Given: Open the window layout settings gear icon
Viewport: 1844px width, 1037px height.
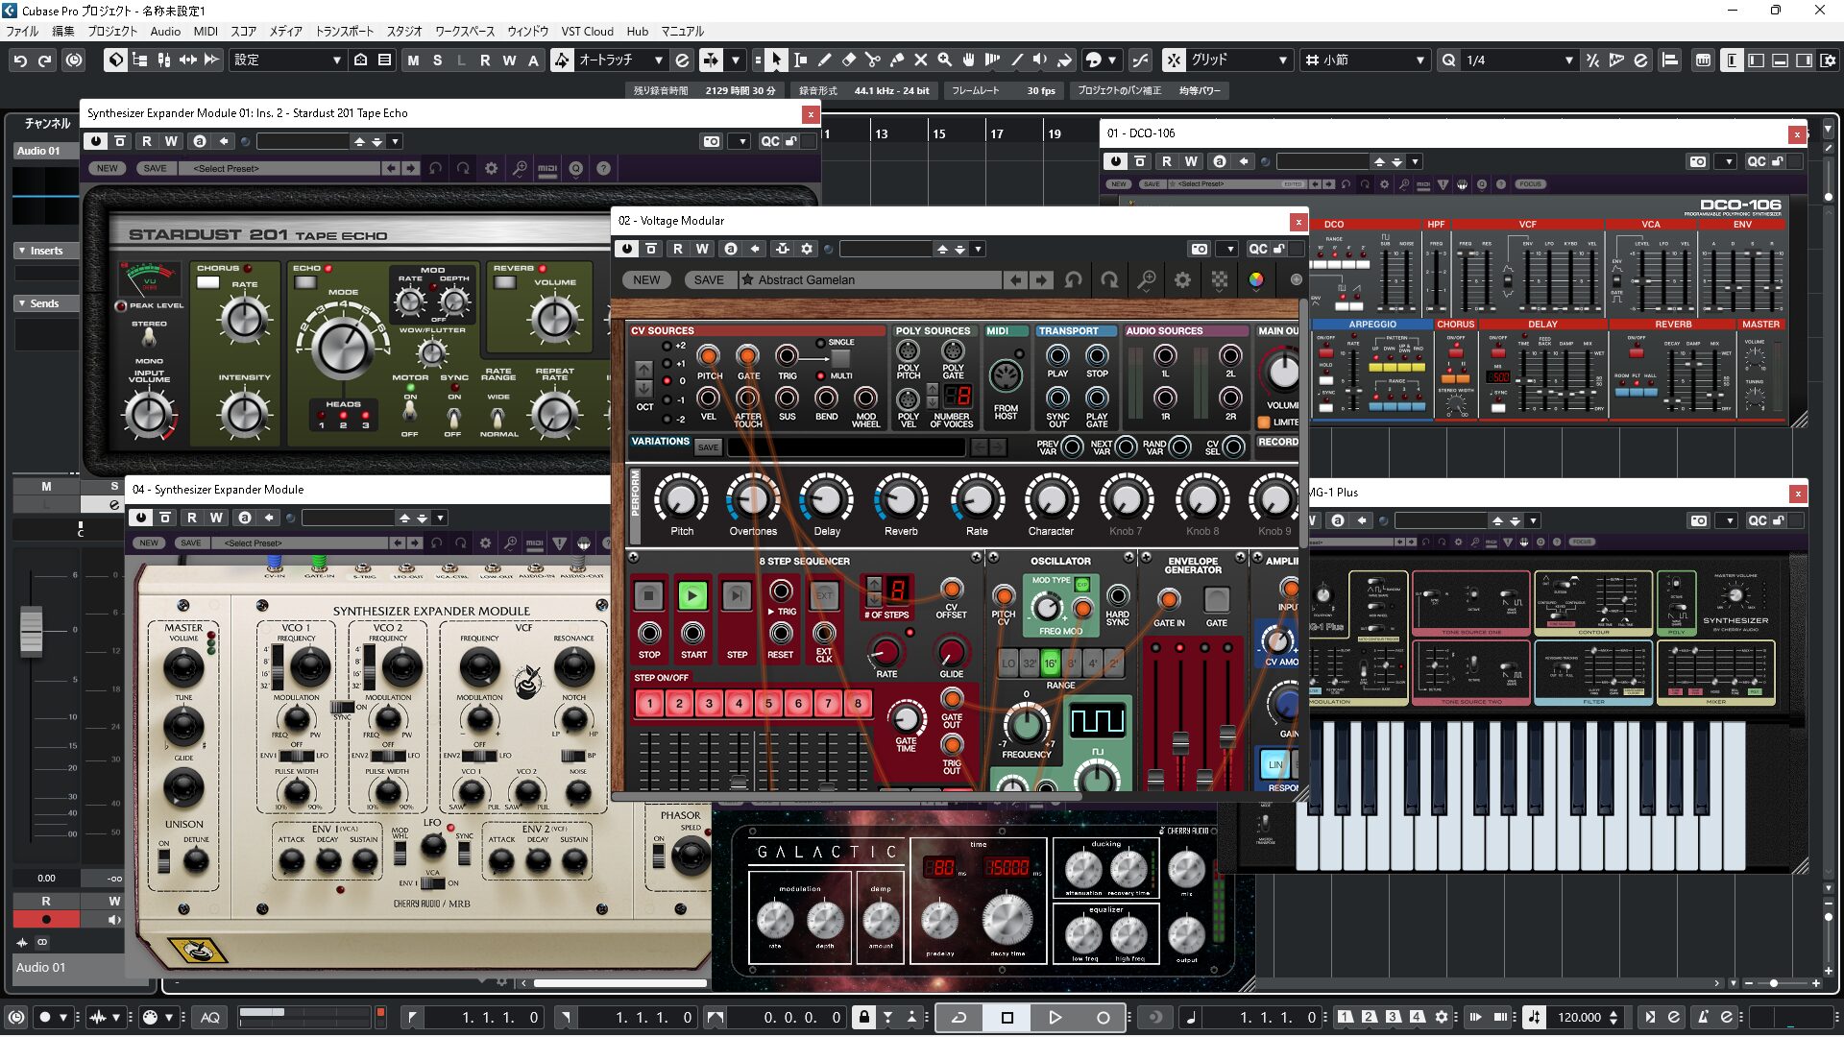Looking at the screenshot, I should click(x=1828, y=60).
